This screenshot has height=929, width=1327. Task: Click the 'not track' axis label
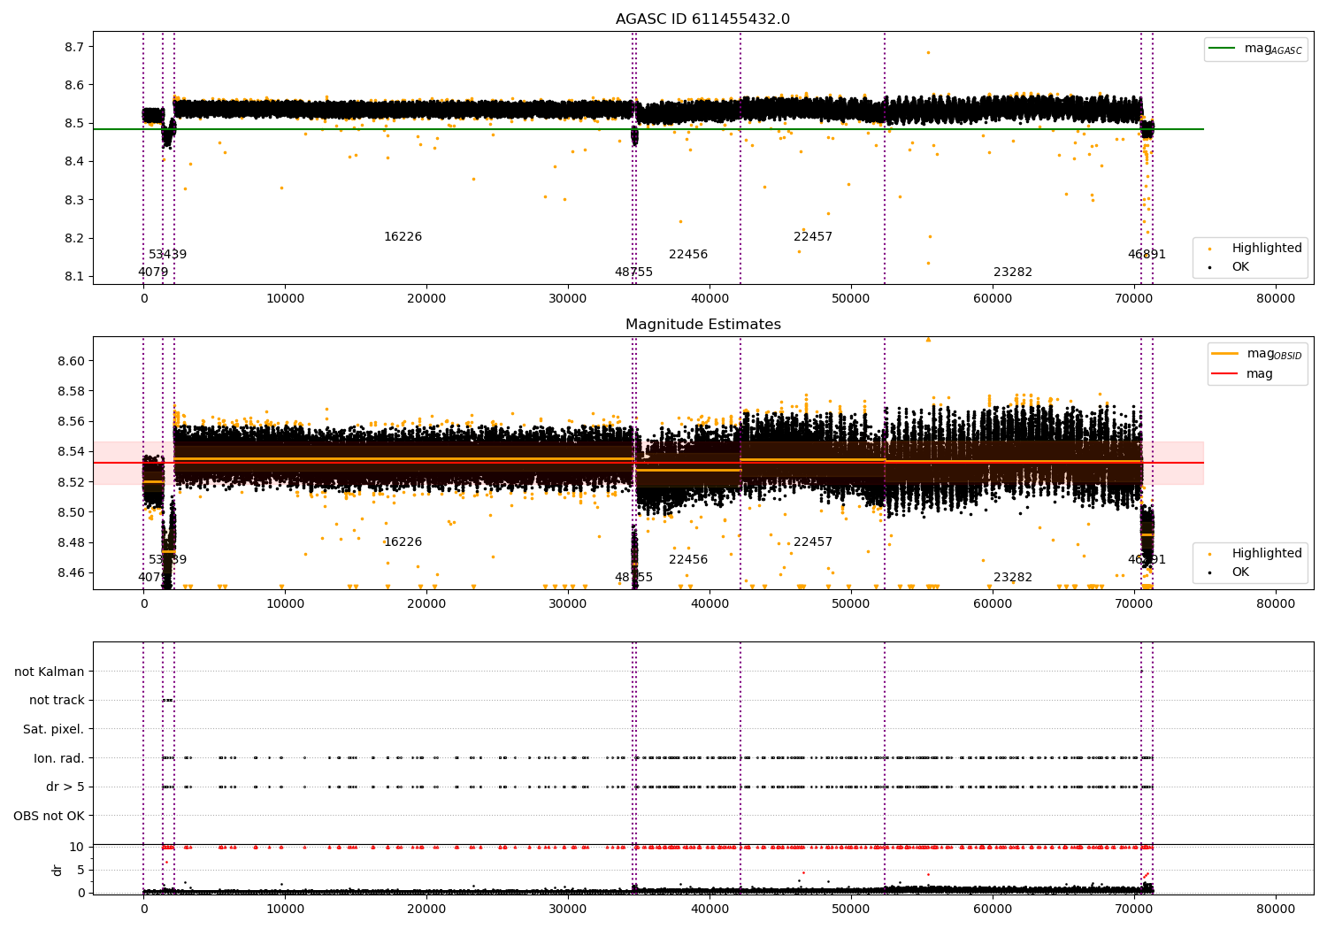(57, 700)
